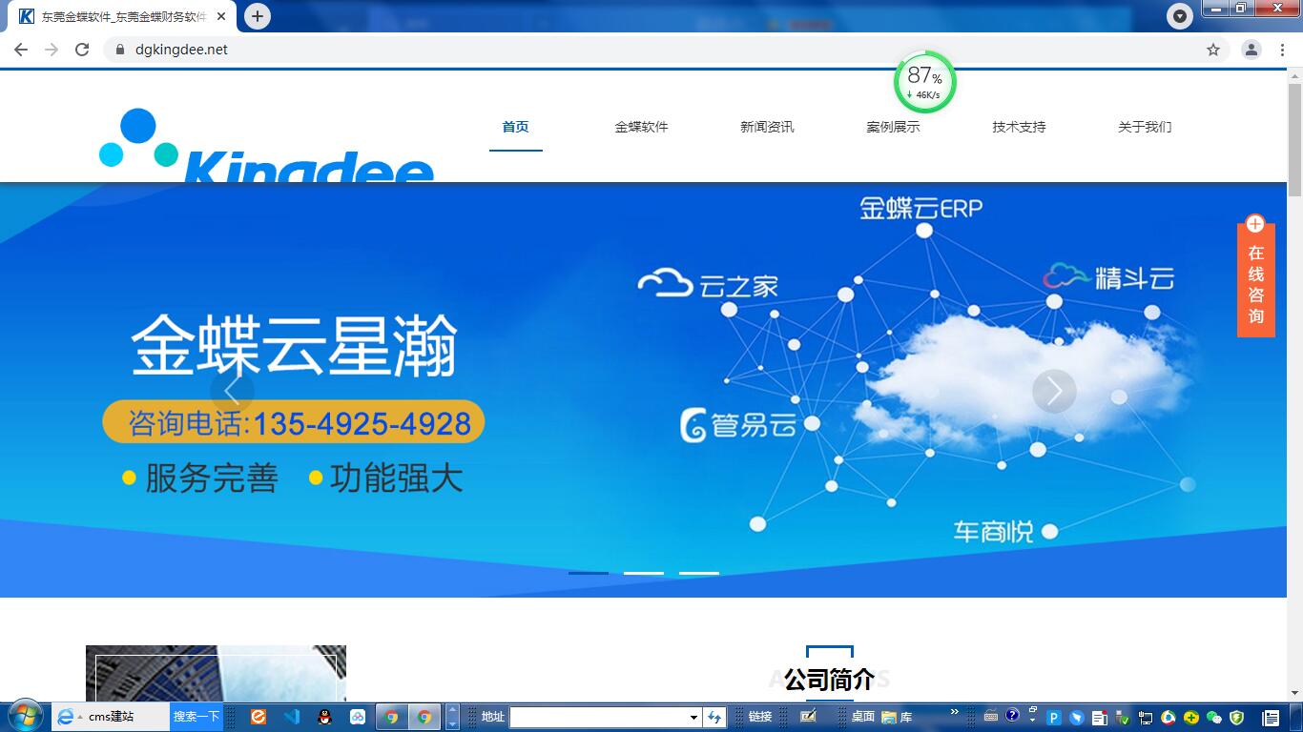Open Windows Start menu
1303x732 pixels.
point(24,717)
